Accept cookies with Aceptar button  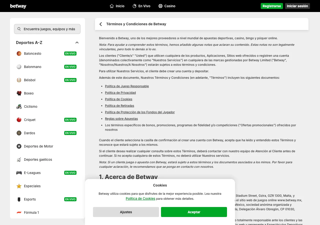tap(194, 212)
